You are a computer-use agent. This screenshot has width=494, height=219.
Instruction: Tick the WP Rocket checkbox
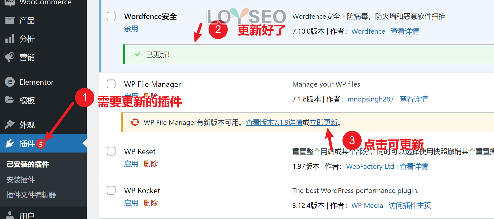[x=111, y=190]
